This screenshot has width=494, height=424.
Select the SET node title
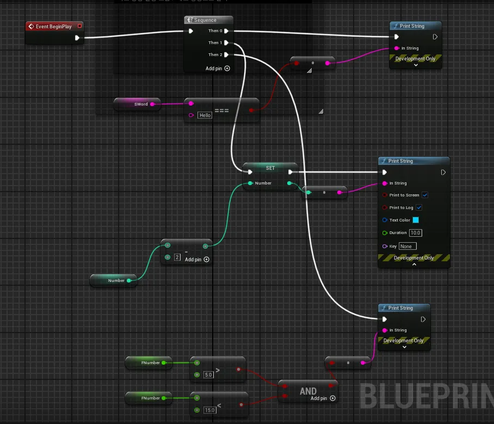tap(270, 168)
